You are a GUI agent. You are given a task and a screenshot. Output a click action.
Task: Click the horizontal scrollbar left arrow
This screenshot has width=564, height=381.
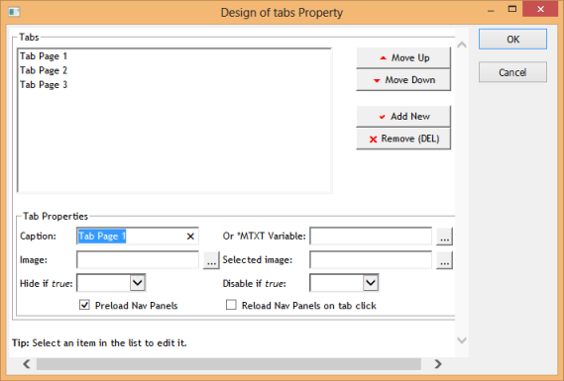point(26,364)
